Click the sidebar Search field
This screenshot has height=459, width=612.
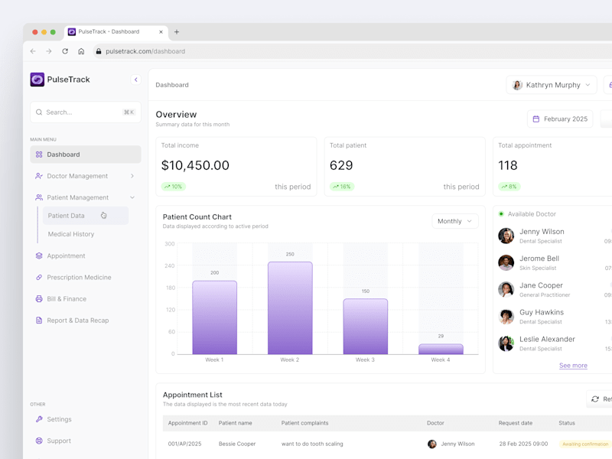86,112
